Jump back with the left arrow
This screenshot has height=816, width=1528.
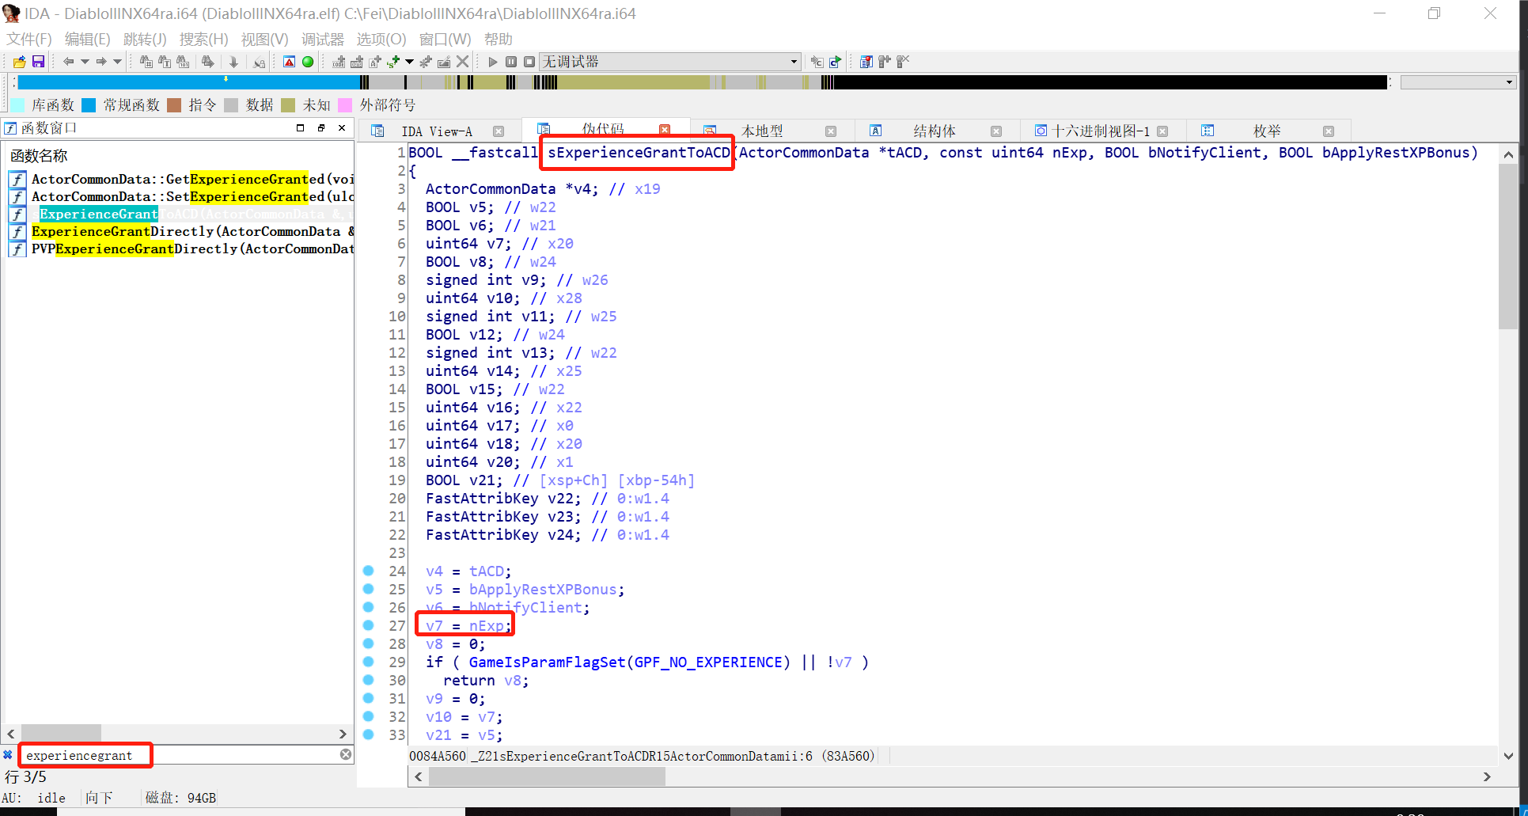(x=68, y=62)
